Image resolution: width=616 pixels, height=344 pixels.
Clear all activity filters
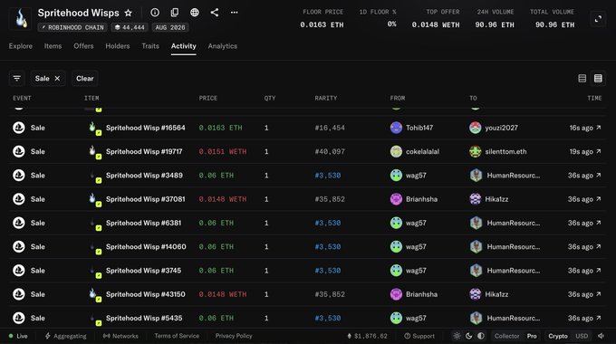[x=85, y=78]
